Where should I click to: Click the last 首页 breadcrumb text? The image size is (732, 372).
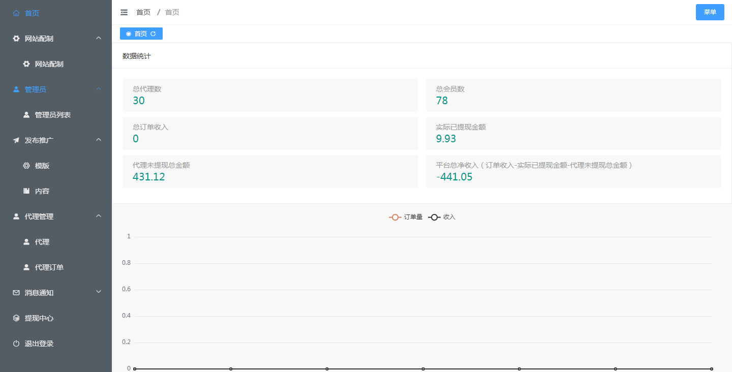(x=172, y=12)
